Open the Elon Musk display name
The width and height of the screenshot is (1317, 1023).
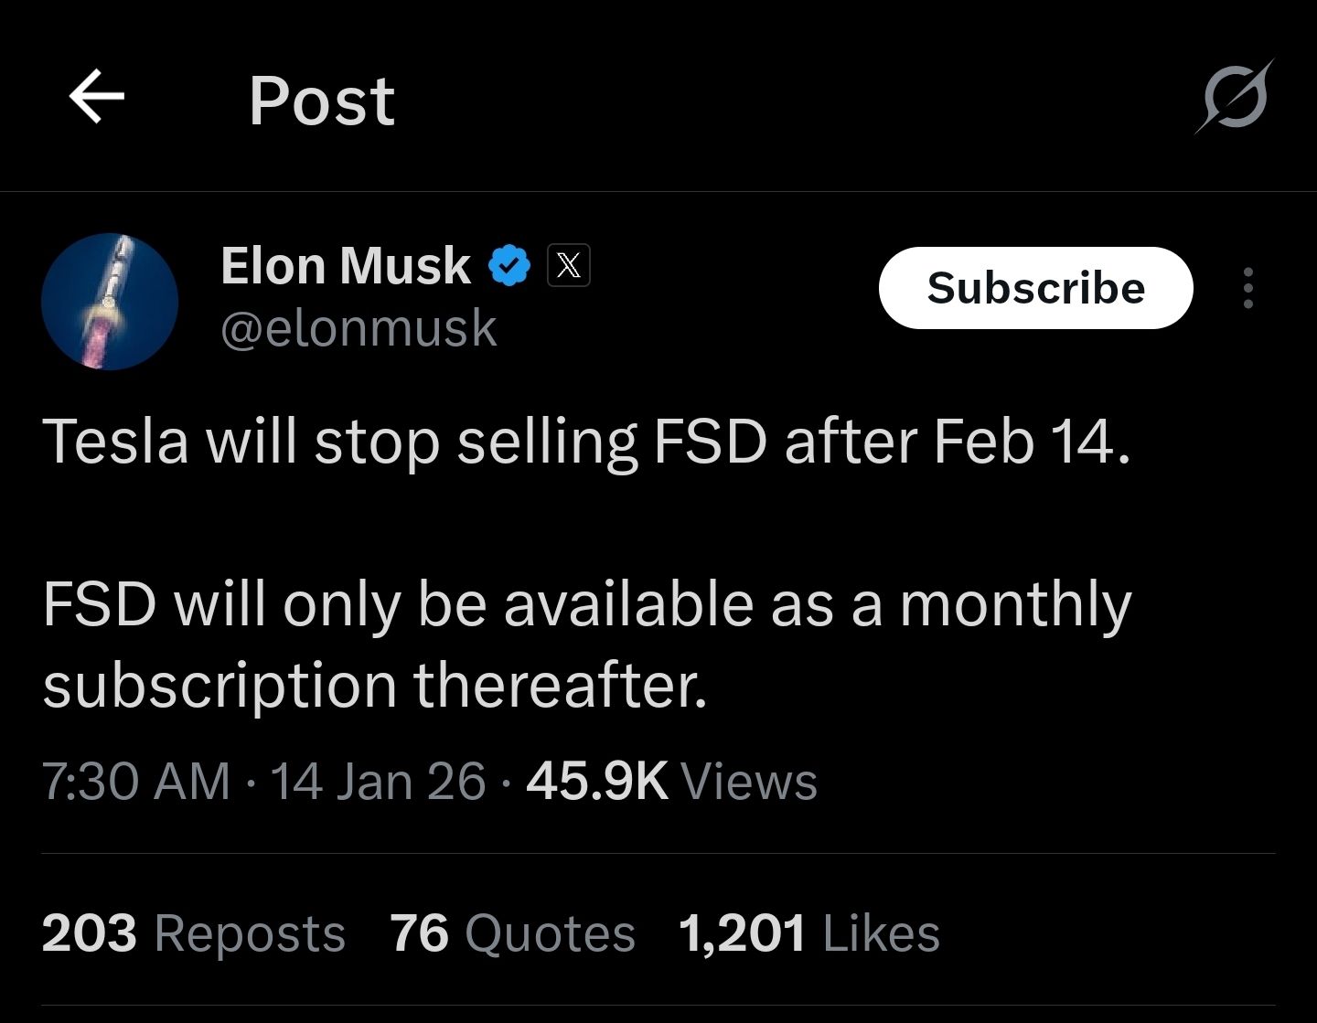click(x=346, y=266)
